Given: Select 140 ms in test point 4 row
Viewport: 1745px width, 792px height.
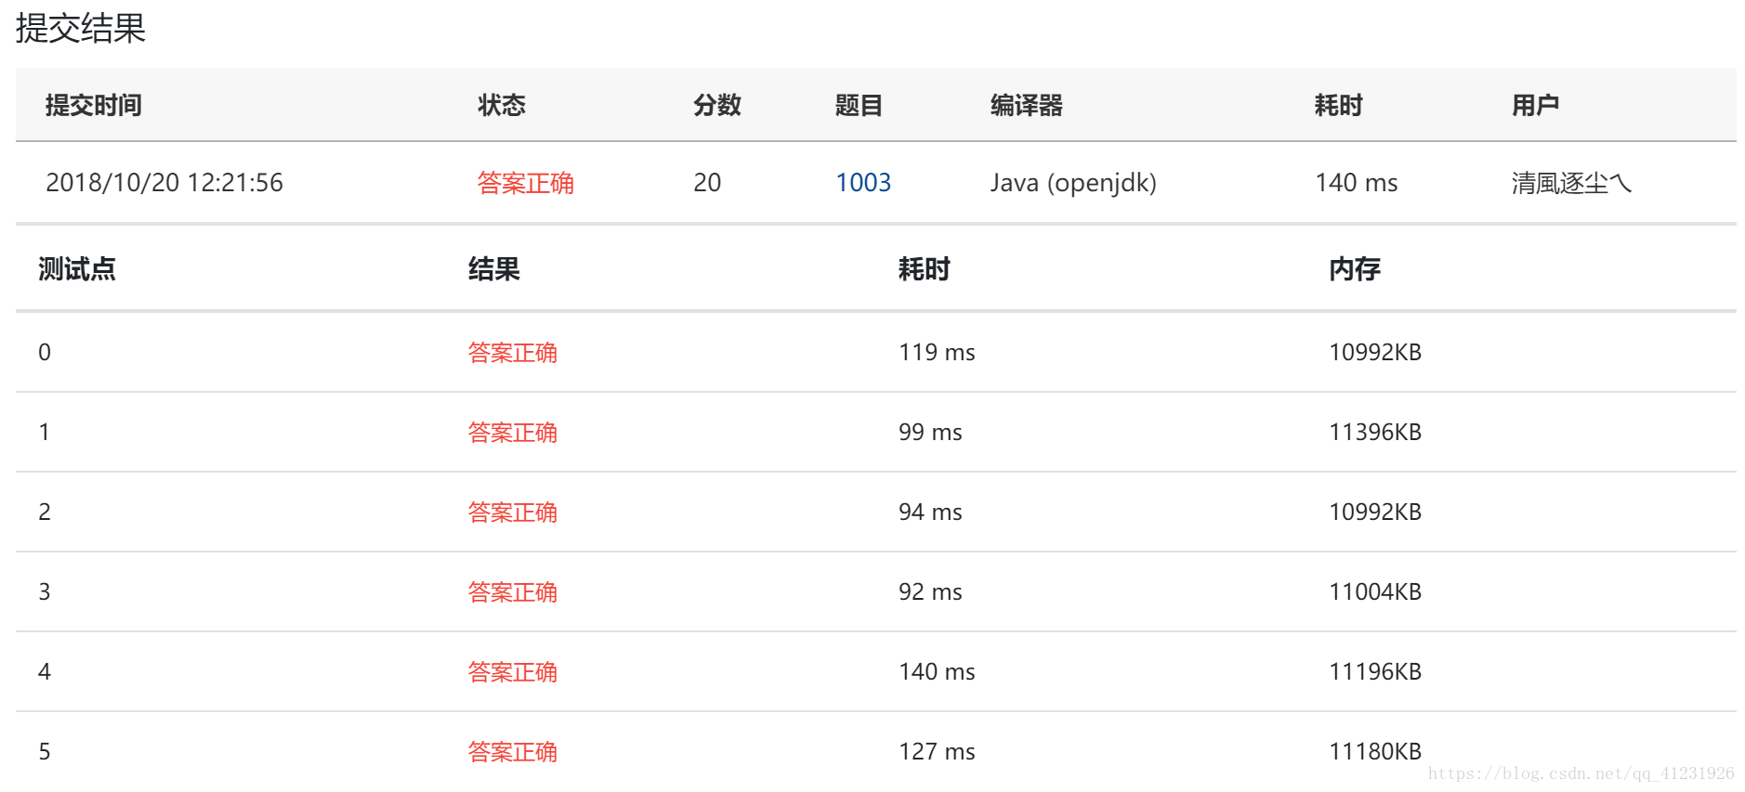Looking at the screenshot, I should pos(937,672).
